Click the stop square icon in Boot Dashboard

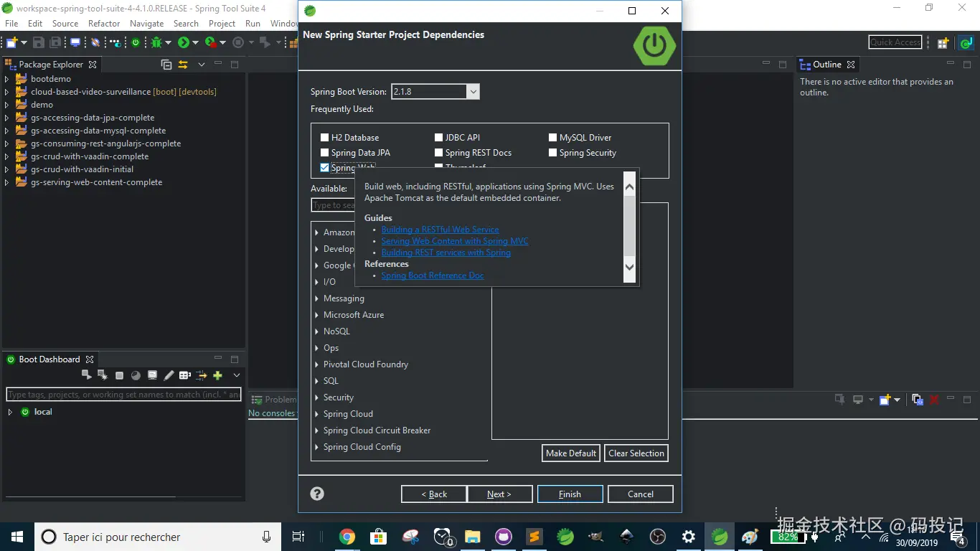coord(119,375)
